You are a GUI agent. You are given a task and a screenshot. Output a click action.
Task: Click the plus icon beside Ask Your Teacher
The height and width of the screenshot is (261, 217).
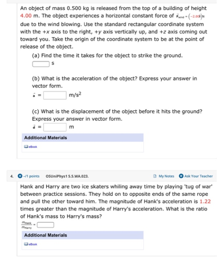point(181,176)
